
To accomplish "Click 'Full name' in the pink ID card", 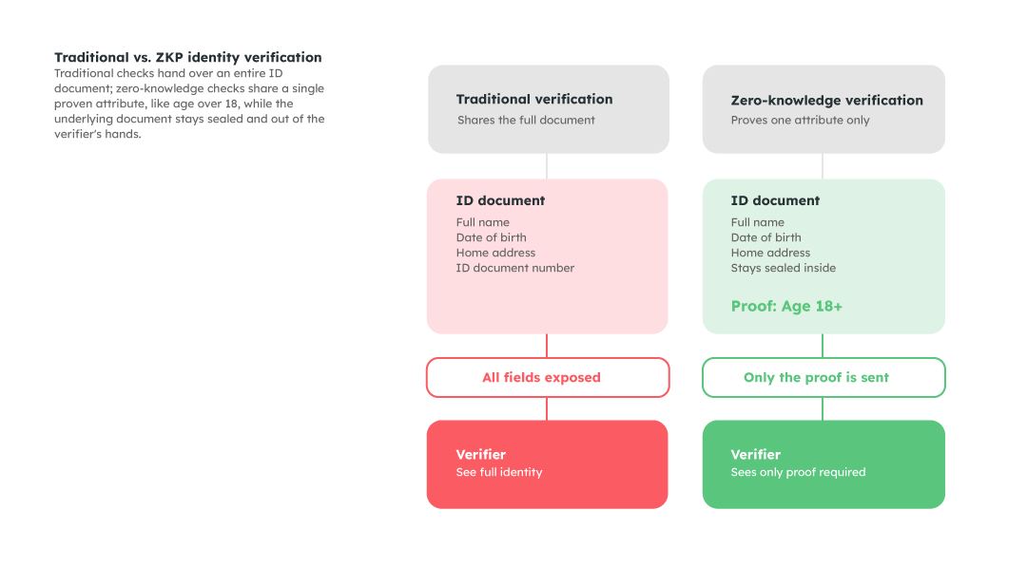I will tap(483, 222).
